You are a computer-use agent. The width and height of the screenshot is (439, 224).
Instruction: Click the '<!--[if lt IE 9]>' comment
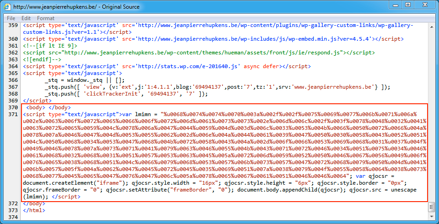pyautogui.click(x=50, y=46)
